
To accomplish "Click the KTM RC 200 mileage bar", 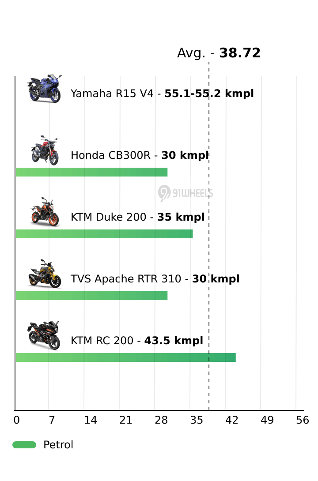I will pyautogui.click(x=125, y=357).
